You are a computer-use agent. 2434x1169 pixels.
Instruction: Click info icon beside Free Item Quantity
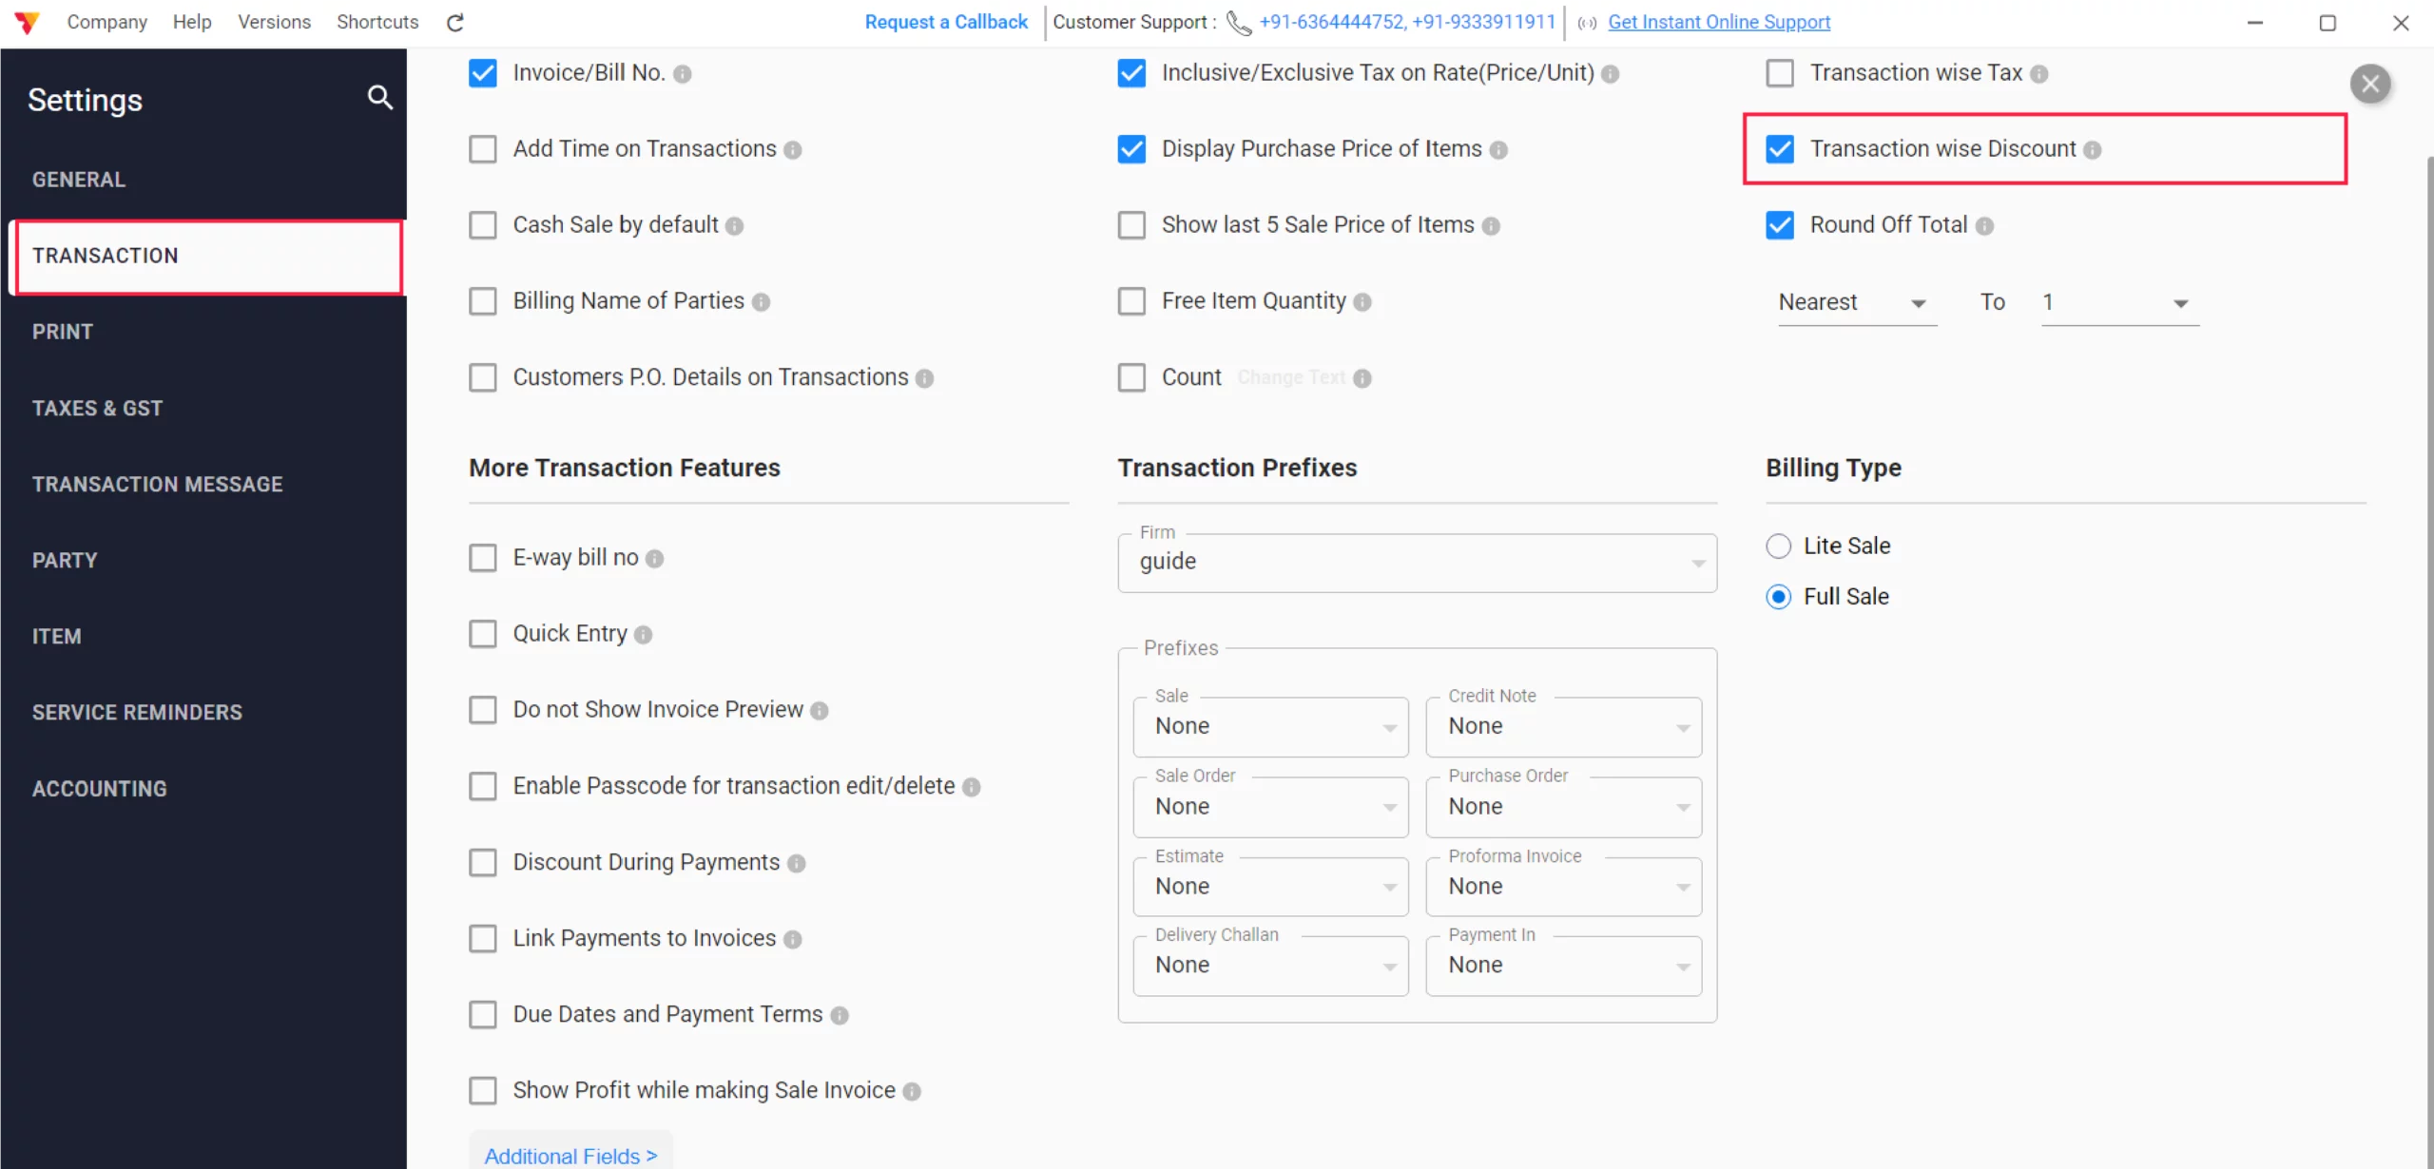coord(1362,302)
